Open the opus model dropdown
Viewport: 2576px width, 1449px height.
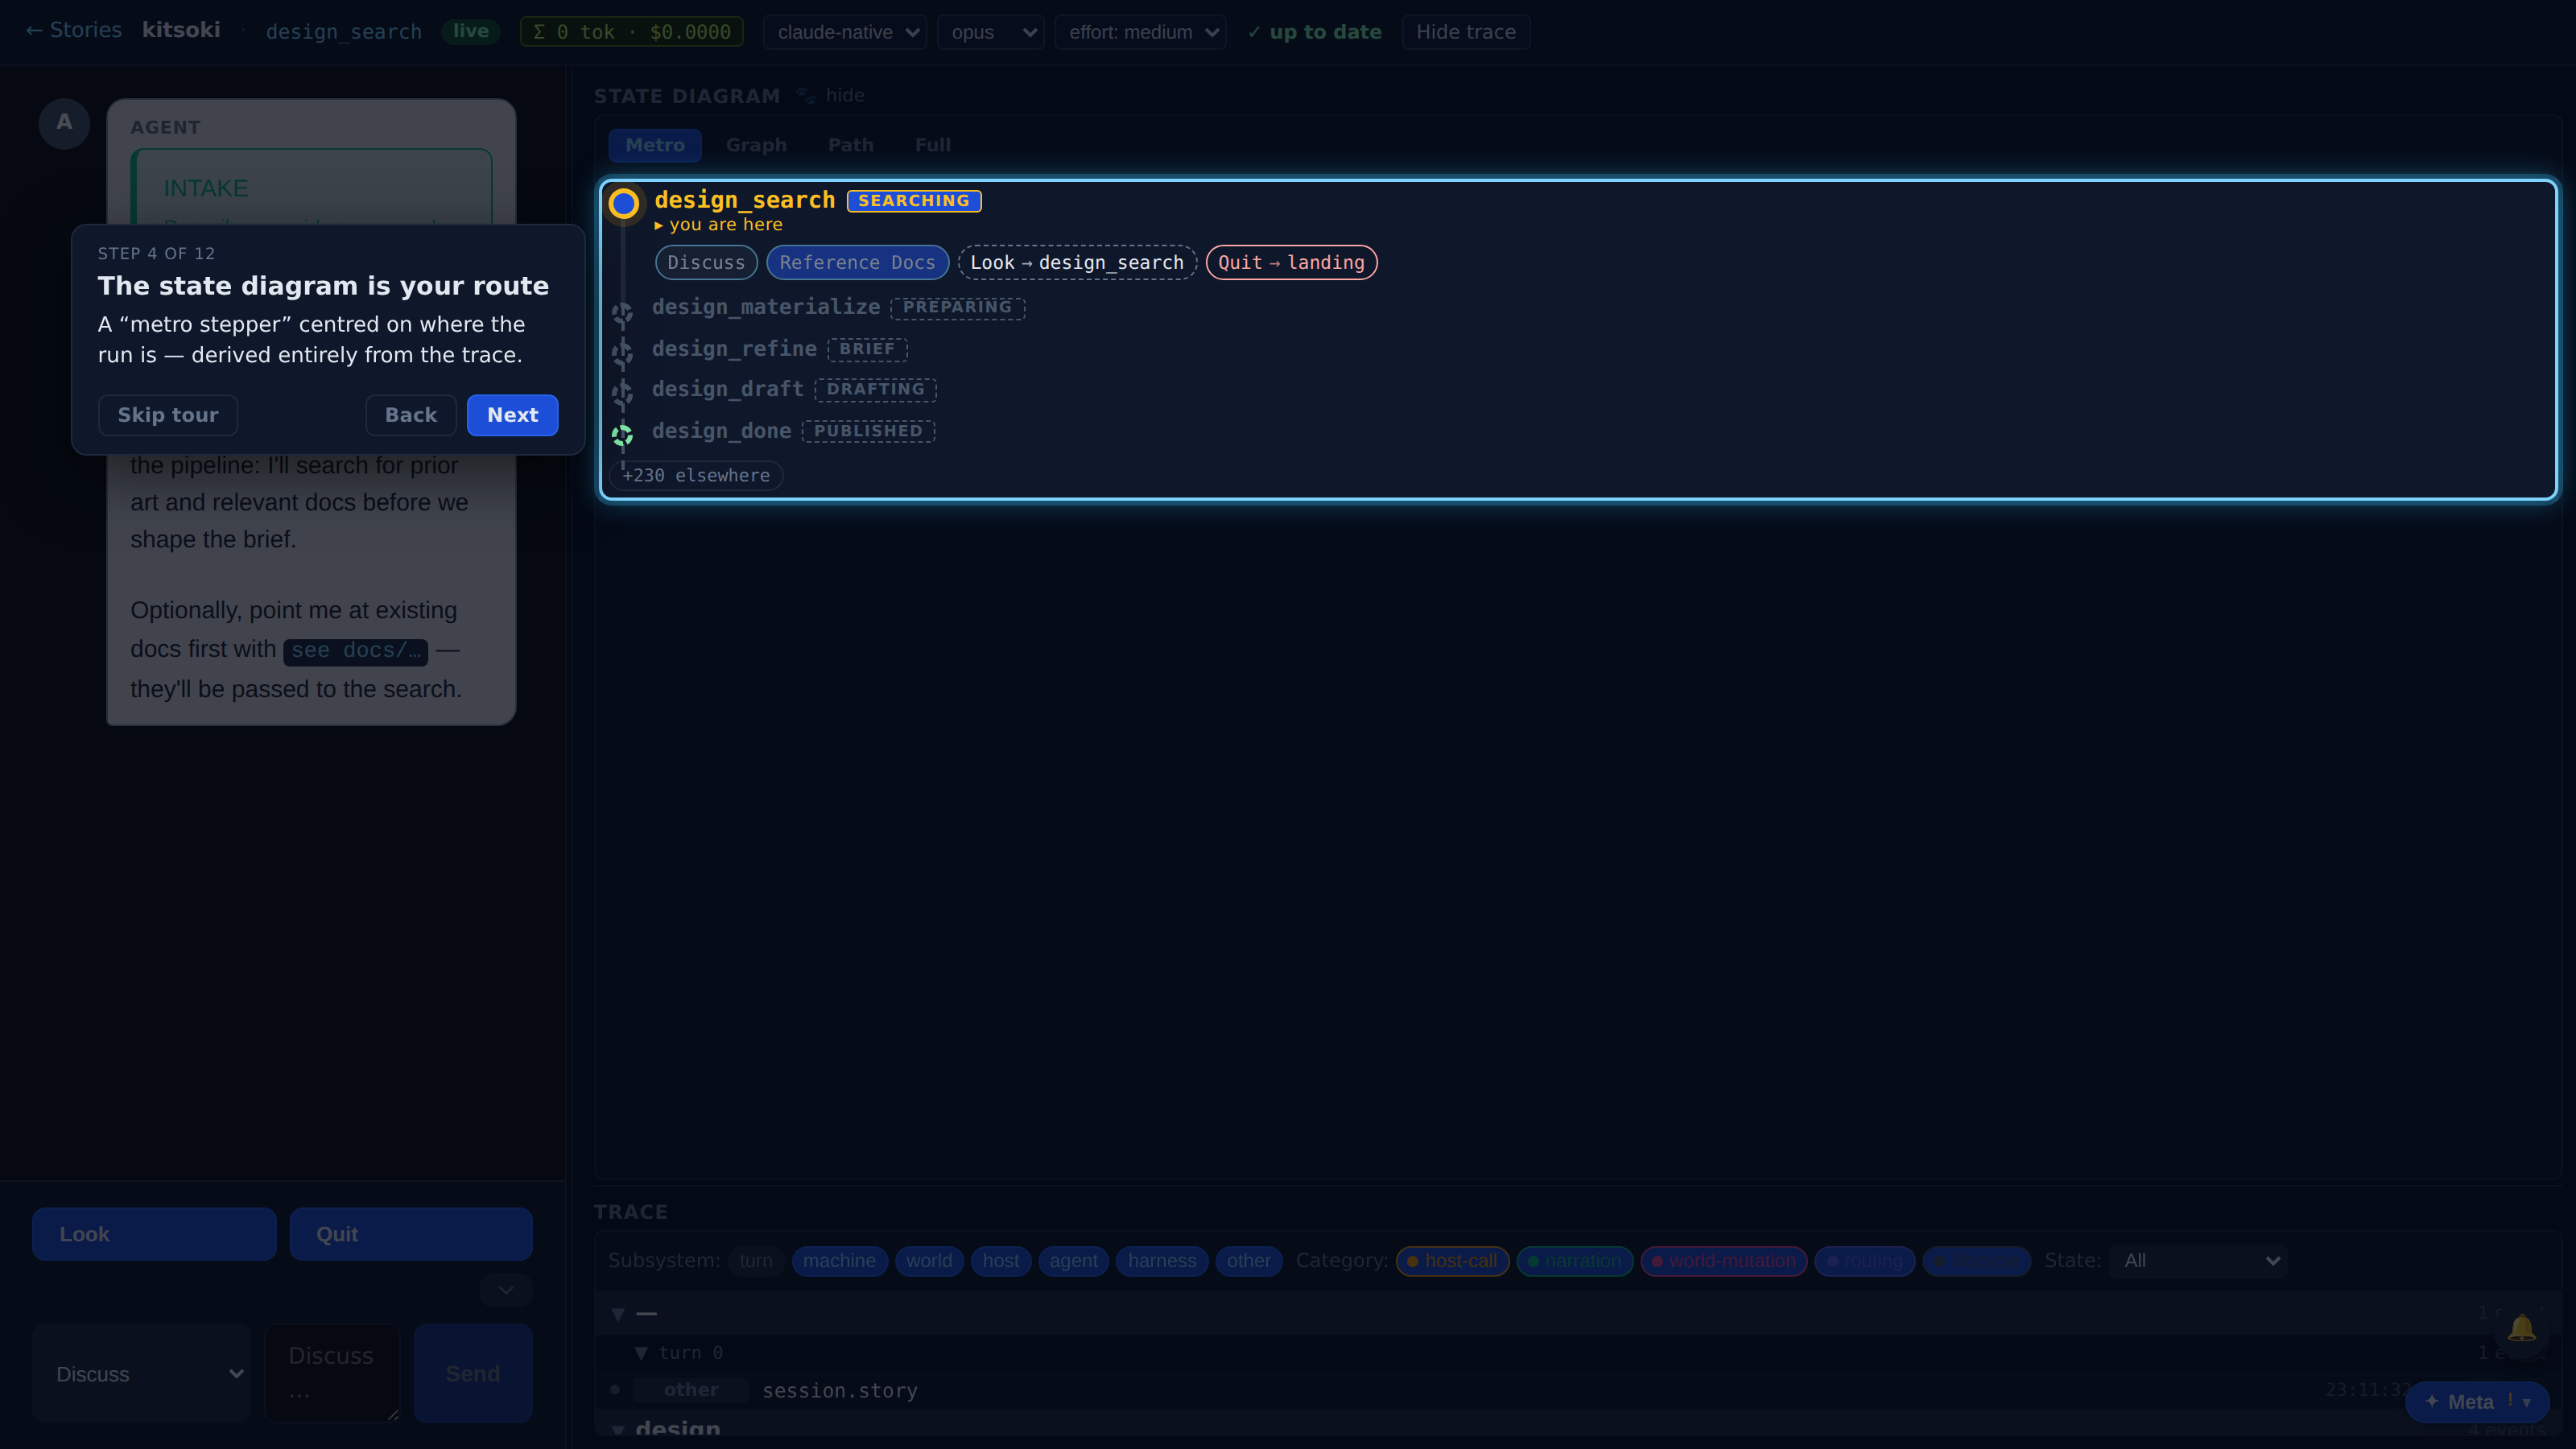(x=991, y=32)
